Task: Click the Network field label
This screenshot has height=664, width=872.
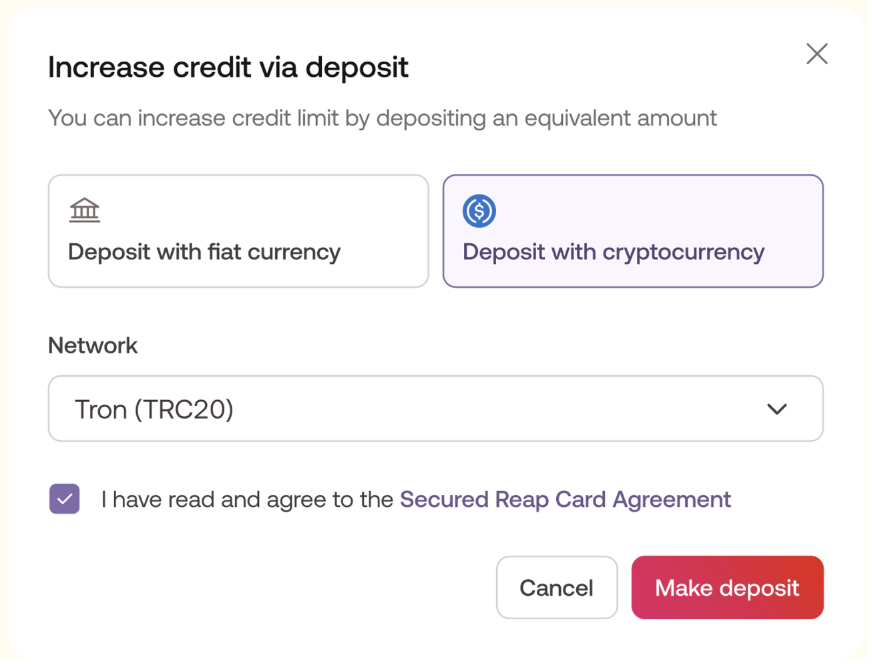Action: [x=93, y=346]
